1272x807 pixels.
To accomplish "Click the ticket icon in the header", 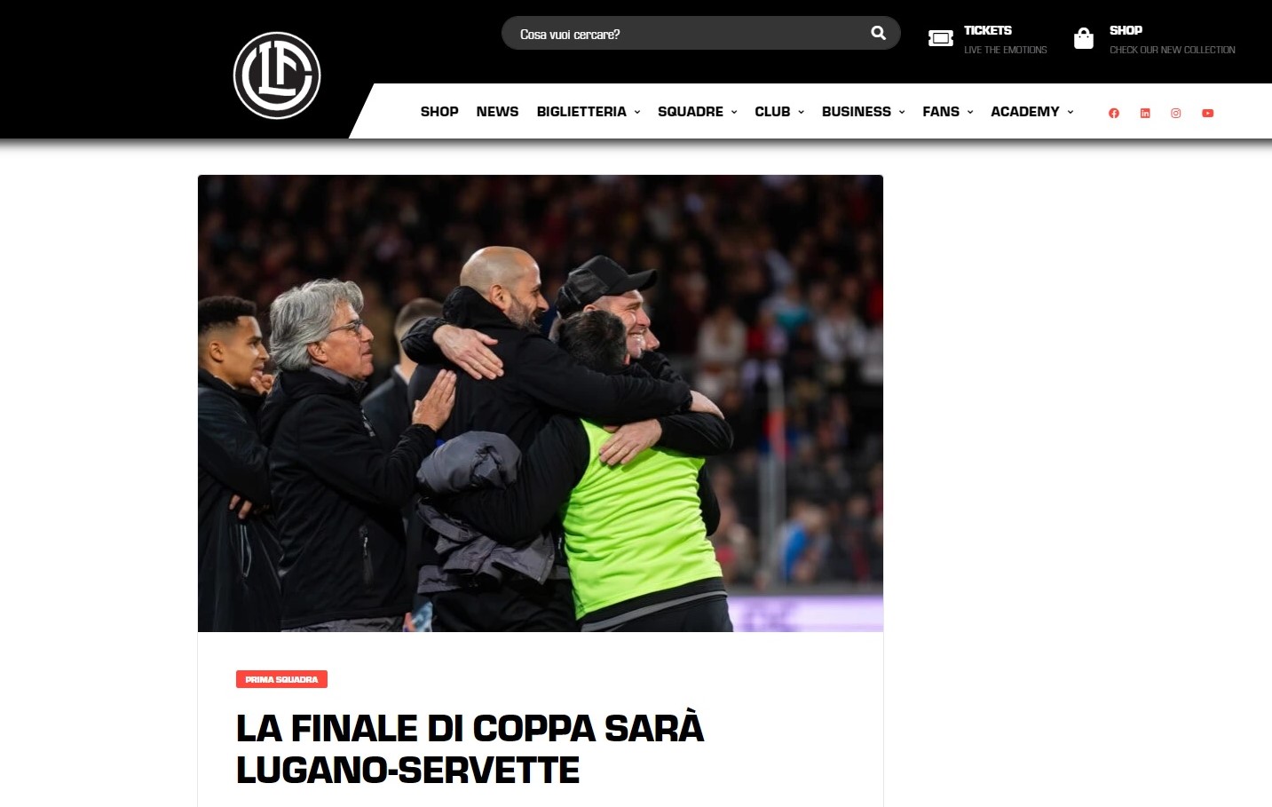I will click(x=940, y=38).
